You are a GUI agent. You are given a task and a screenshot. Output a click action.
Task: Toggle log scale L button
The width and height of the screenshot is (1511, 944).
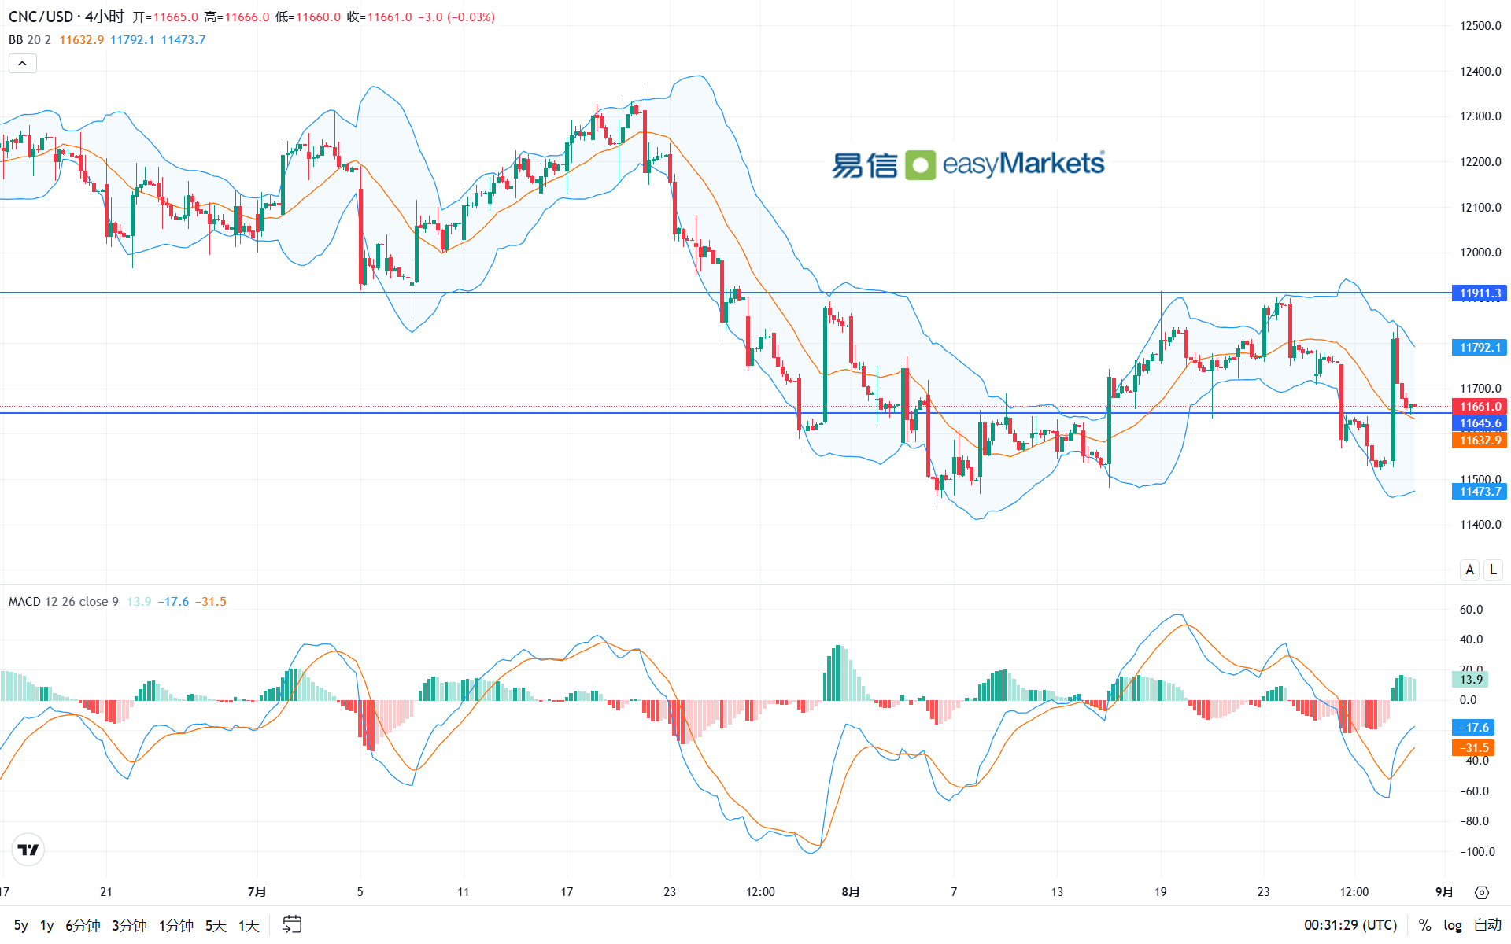pos(1493,570)
